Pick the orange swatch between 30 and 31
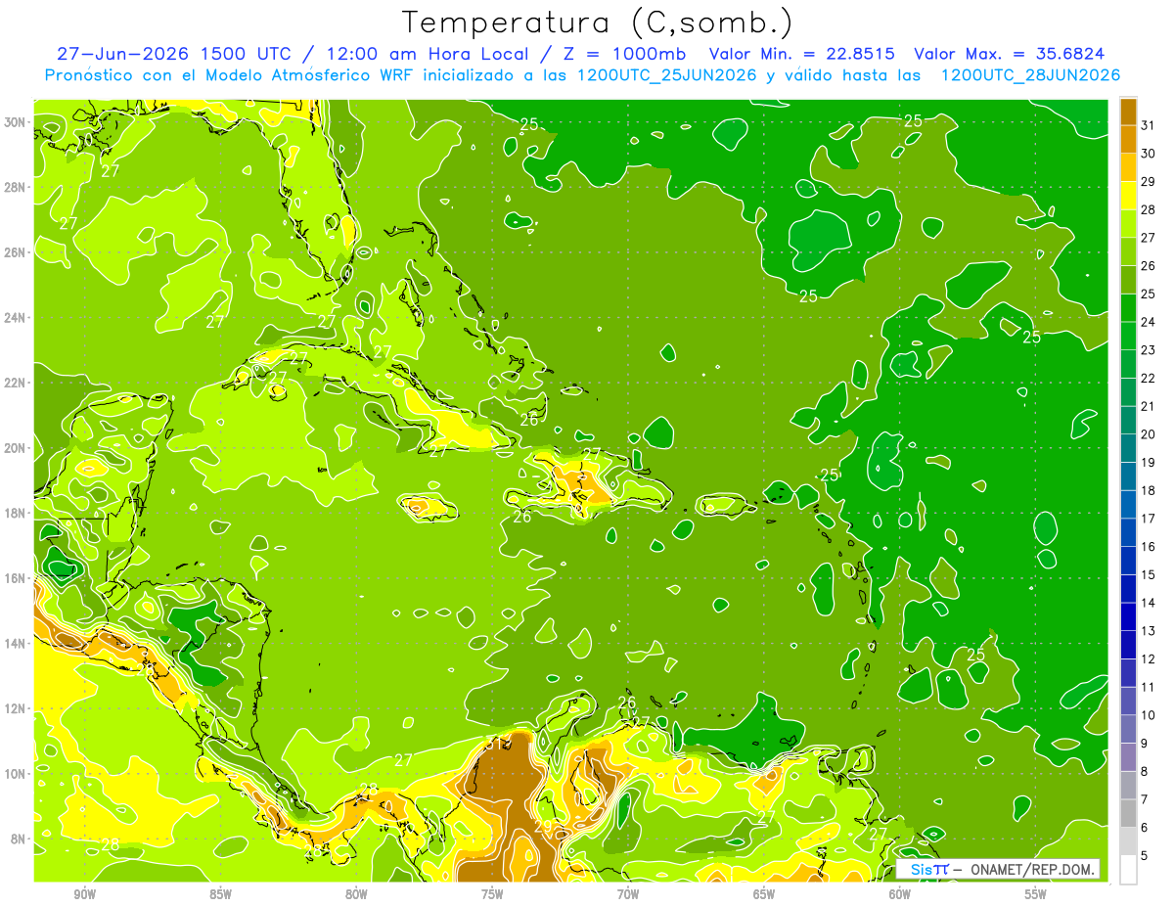The height and width of the screenshot is (907, 1174). tap(1128, 139)
